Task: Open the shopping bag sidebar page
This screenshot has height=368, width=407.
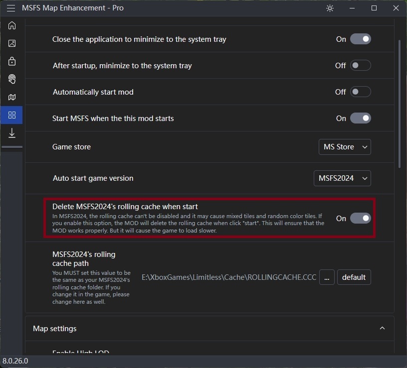Action: point(12,61)
